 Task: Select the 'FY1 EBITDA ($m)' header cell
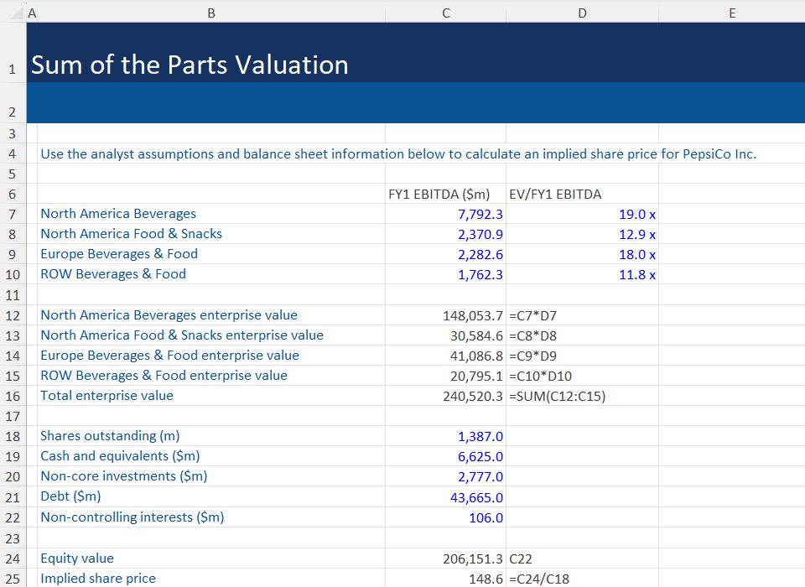coord(445,194)
